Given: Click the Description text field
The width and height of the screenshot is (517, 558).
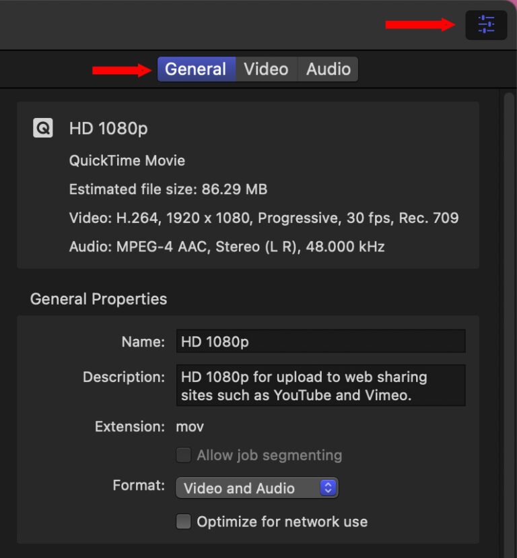Looking at the screenshot, I should (320, 385).
